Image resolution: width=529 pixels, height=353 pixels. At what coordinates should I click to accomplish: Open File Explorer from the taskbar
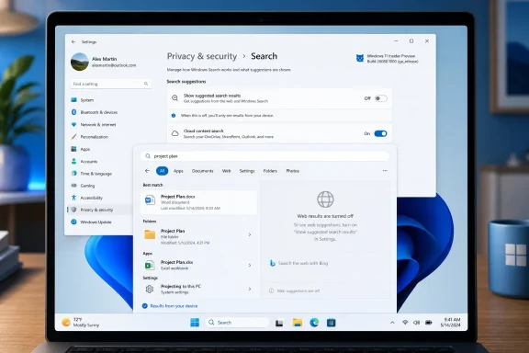click(298, 323)
